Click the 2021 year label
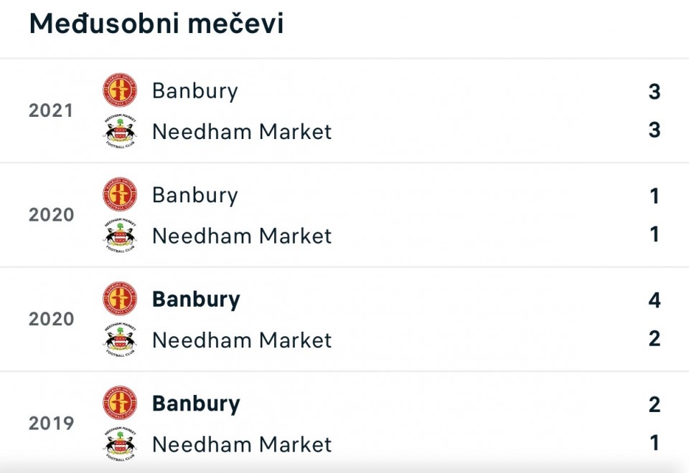 [51, 111]
